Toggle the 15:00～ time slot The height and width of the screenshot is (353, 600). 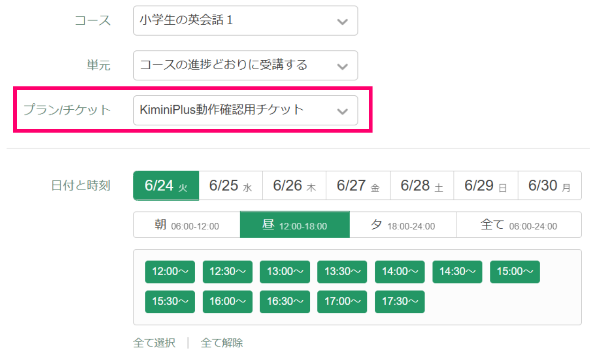coord(515,272)
